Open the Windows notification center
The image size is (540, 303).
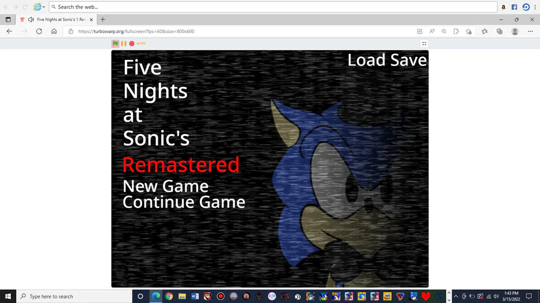point(529,296)
